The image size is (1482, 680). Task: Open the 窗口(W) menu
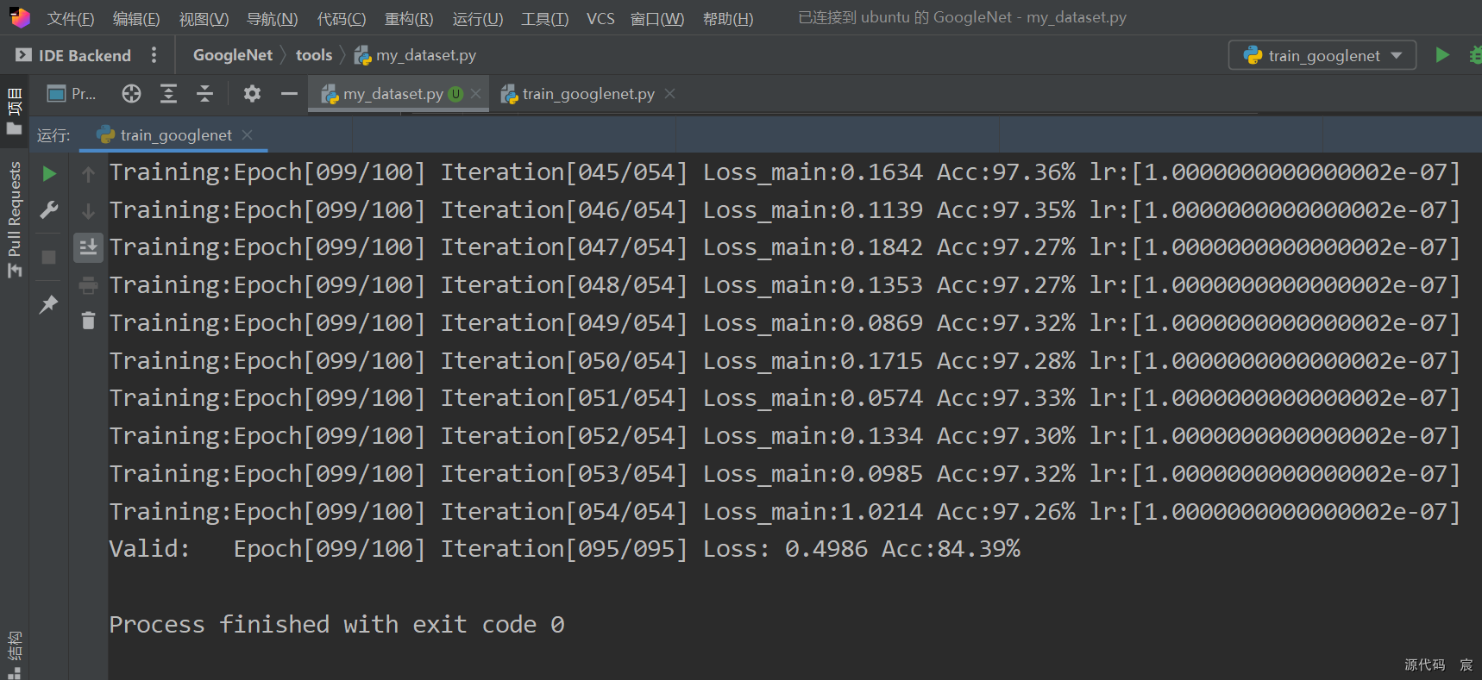click(x=657, y=18)
